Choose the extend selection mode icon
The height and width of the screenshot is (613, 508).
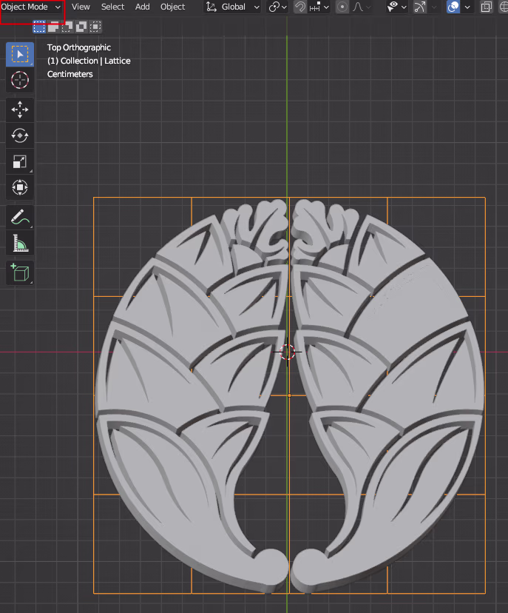53,27
